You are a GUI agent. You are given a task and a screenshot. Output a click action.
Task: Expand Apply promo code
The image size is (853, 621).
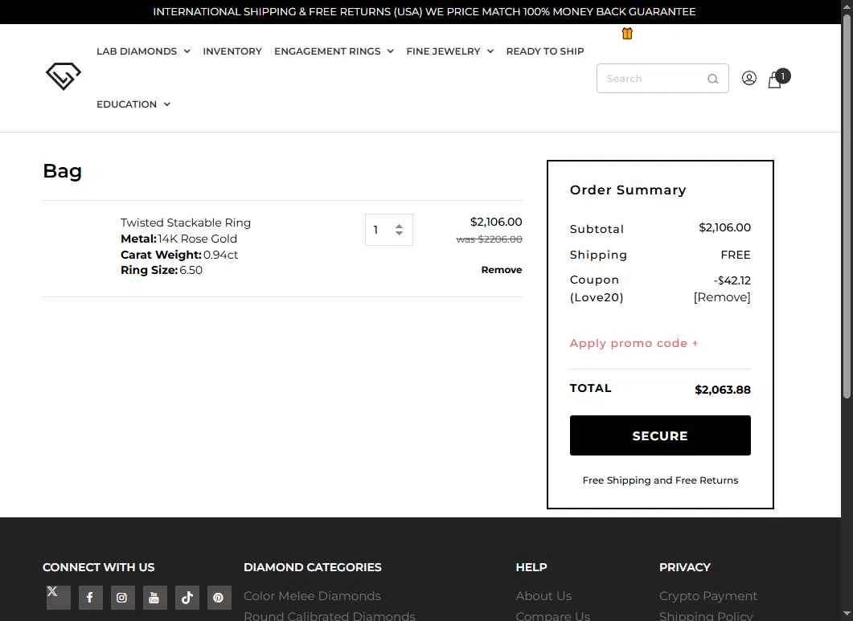(x=634, y=343)
